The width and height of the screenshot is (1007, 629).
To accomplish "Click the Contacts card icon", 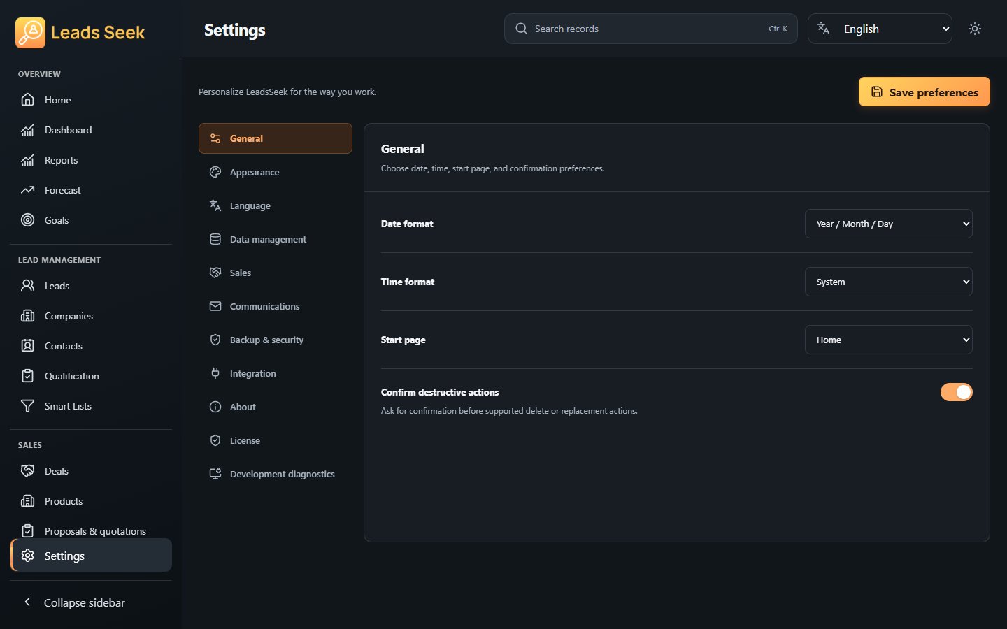I will click(27, 346).
